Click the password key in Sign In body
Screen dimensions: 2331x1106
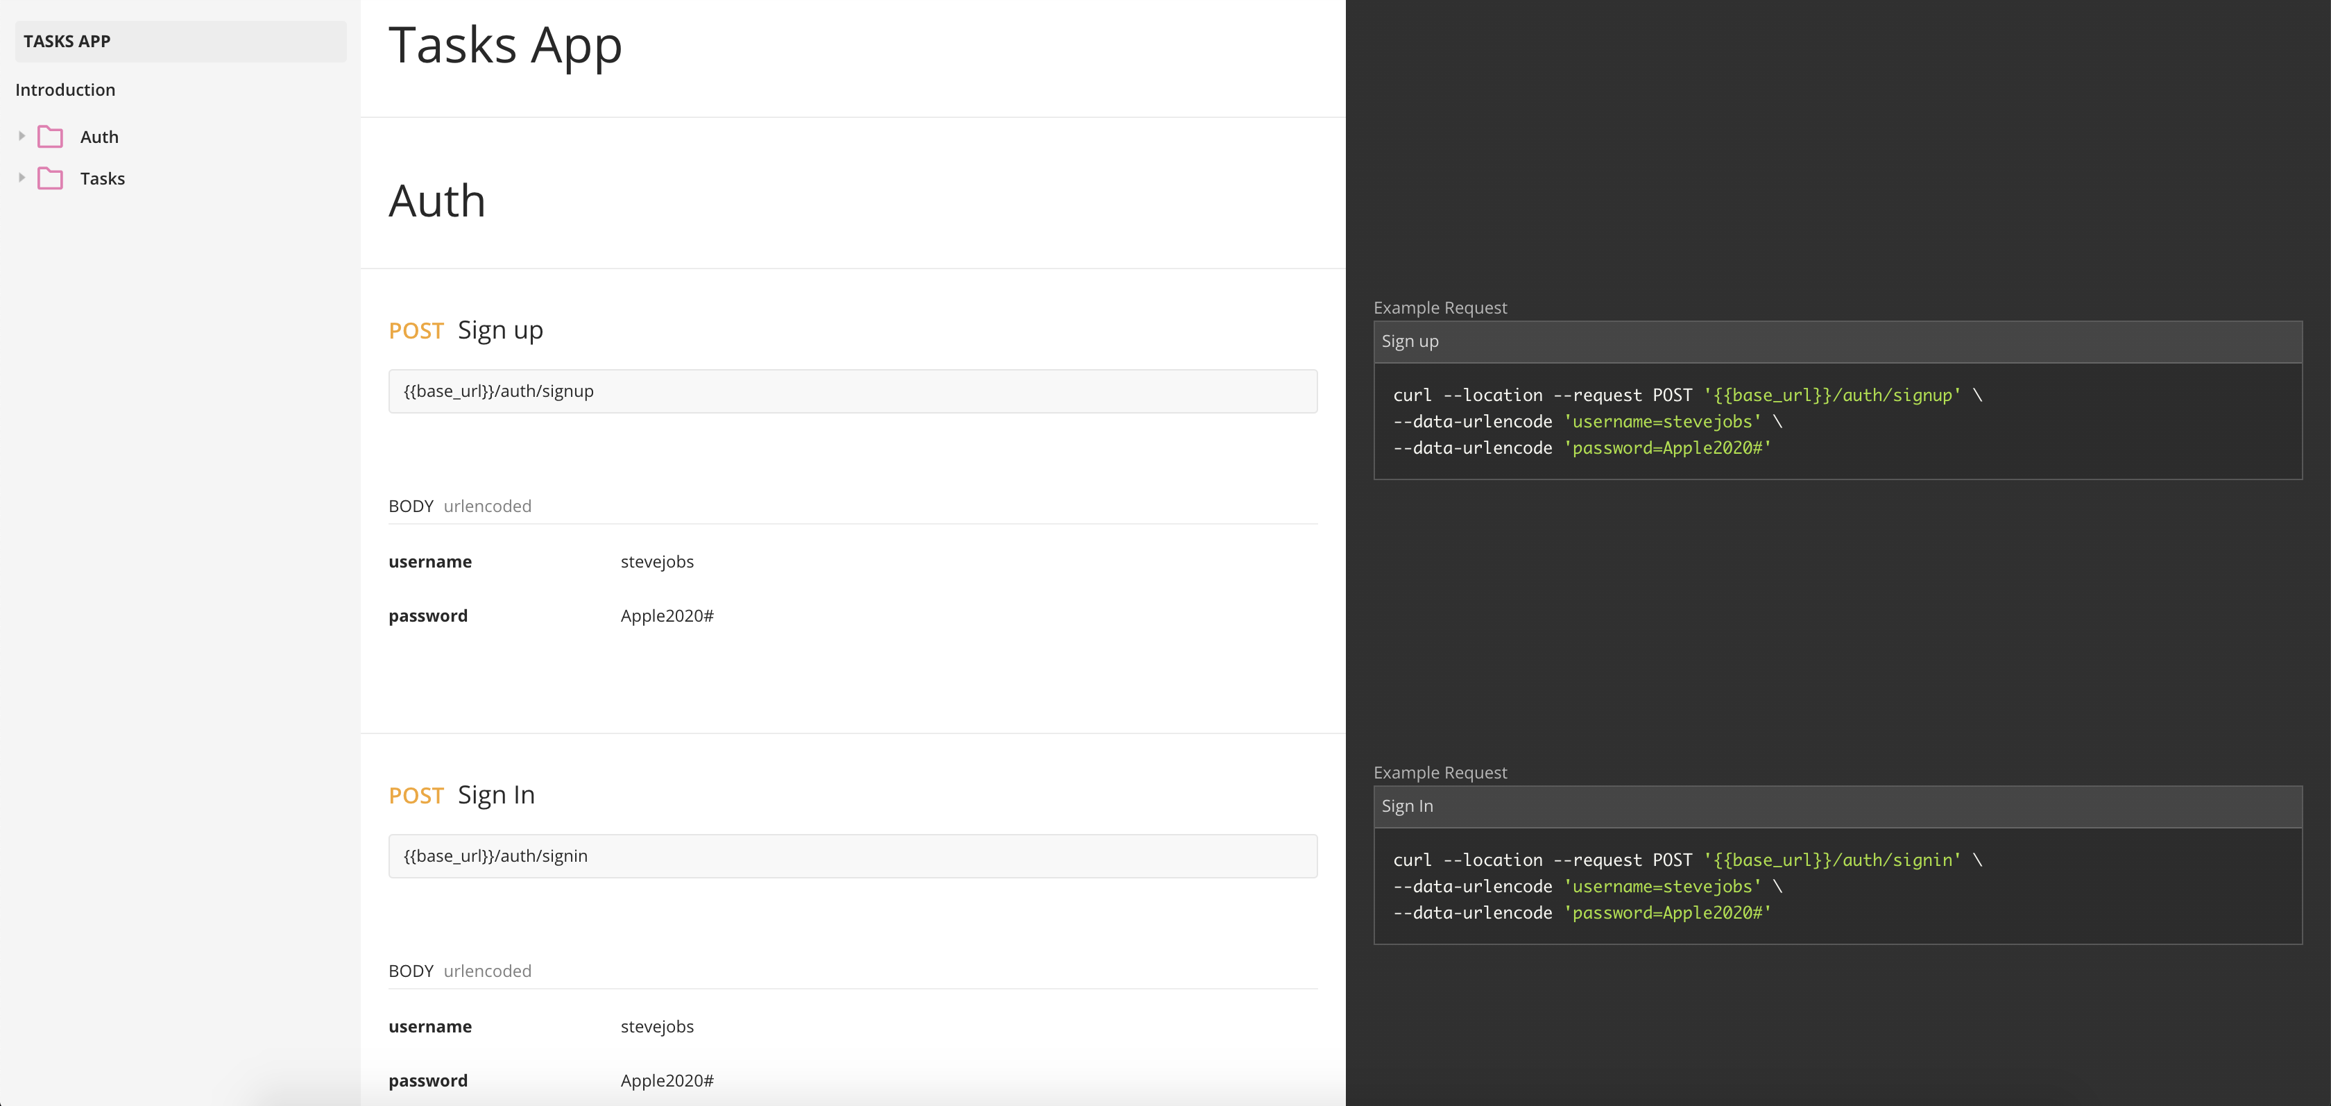tap(428, 1080)
